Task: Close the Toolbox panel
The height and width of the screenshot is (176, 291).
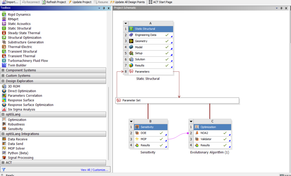Action: [109, 8]
